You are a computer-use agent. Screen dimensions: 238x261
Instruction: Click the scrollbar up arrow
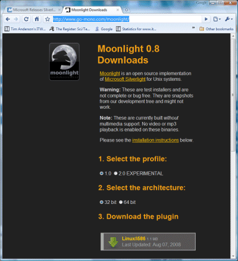coord(233,36)
